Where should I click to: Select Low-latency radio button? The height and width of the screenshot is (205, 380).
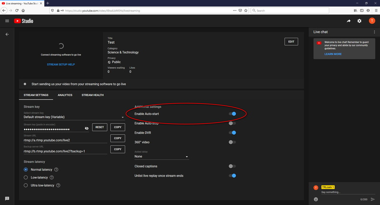[26, 177]
